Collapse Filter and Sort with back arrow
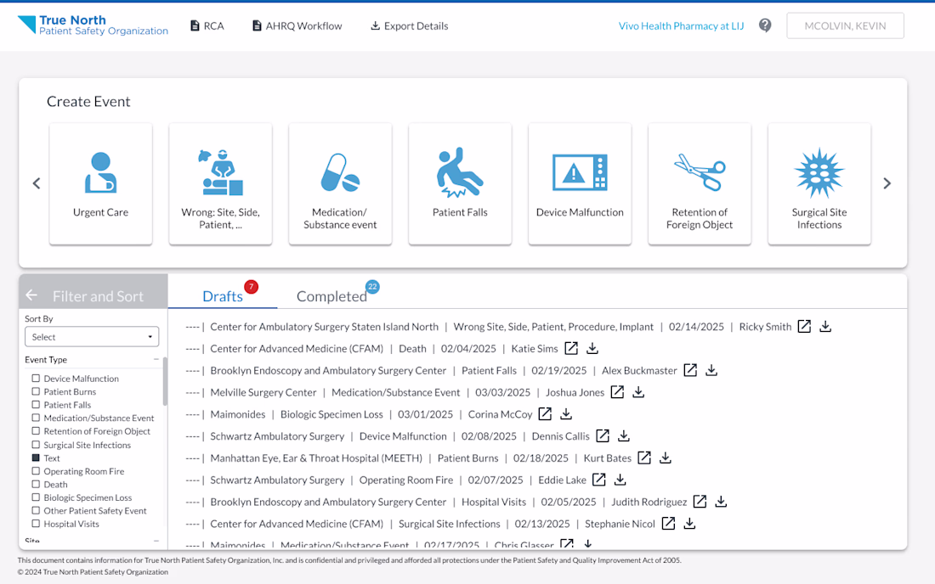This screenshot has width=935, height=584. click(x=31, y=295)
